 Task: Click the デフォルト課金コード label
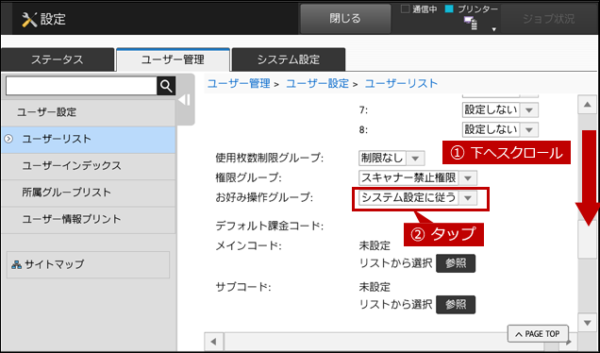pyautogui.click(x=270, y=227)
